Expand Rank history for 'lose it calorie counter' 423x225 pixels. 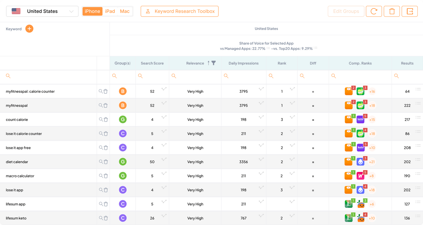coord(292,131)
